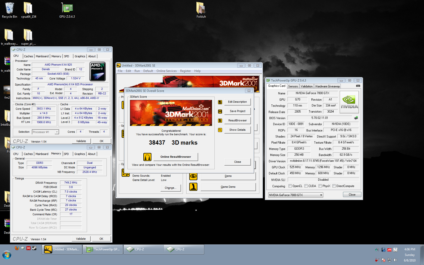Viewport: 424px width, 265px height.
Task: Open Online Services menu in 3DMark2001
Action: [x=166, y=71]
